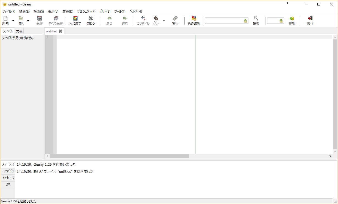Viewport: 338px width, 204px height.
Task: Click the 検索 magnifier icon
Action: (256, 19)
